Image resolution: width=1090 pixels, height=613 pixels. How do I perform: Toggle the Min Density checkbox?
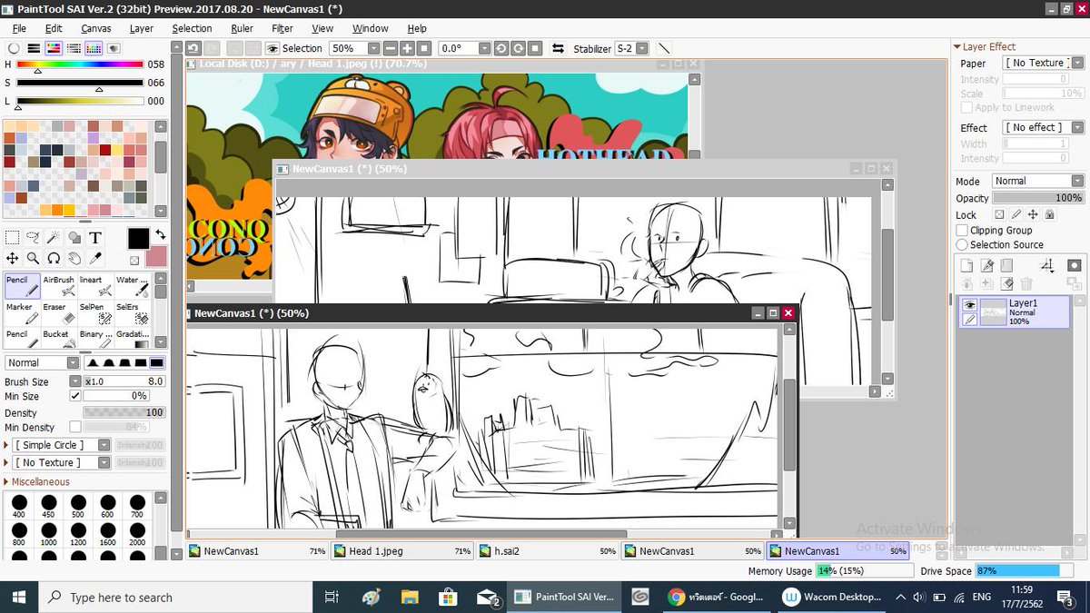click(75, 427)
